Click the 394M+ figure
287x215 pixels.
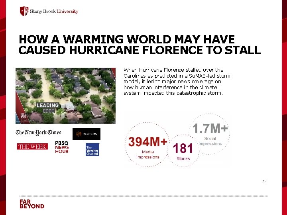pos(148,142)
